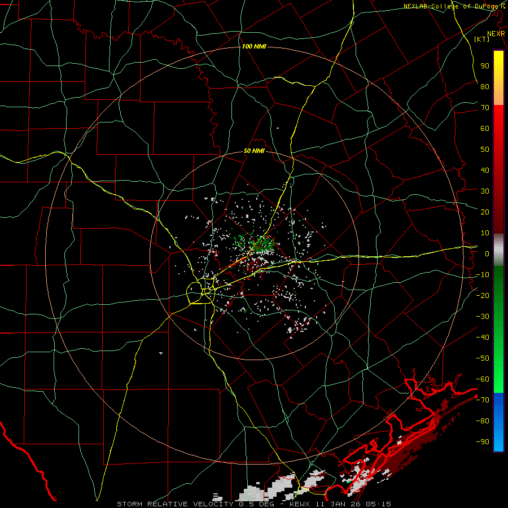This screenshot has height=508, width=508.
Task: Click the "100 NMI" range ring label
Action: coord(253,46)
